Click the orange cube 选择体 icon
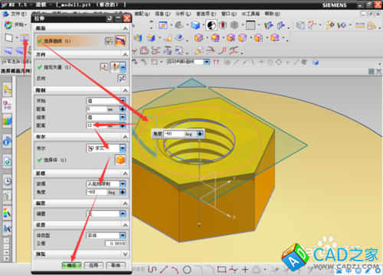 (x=120, y=160)
